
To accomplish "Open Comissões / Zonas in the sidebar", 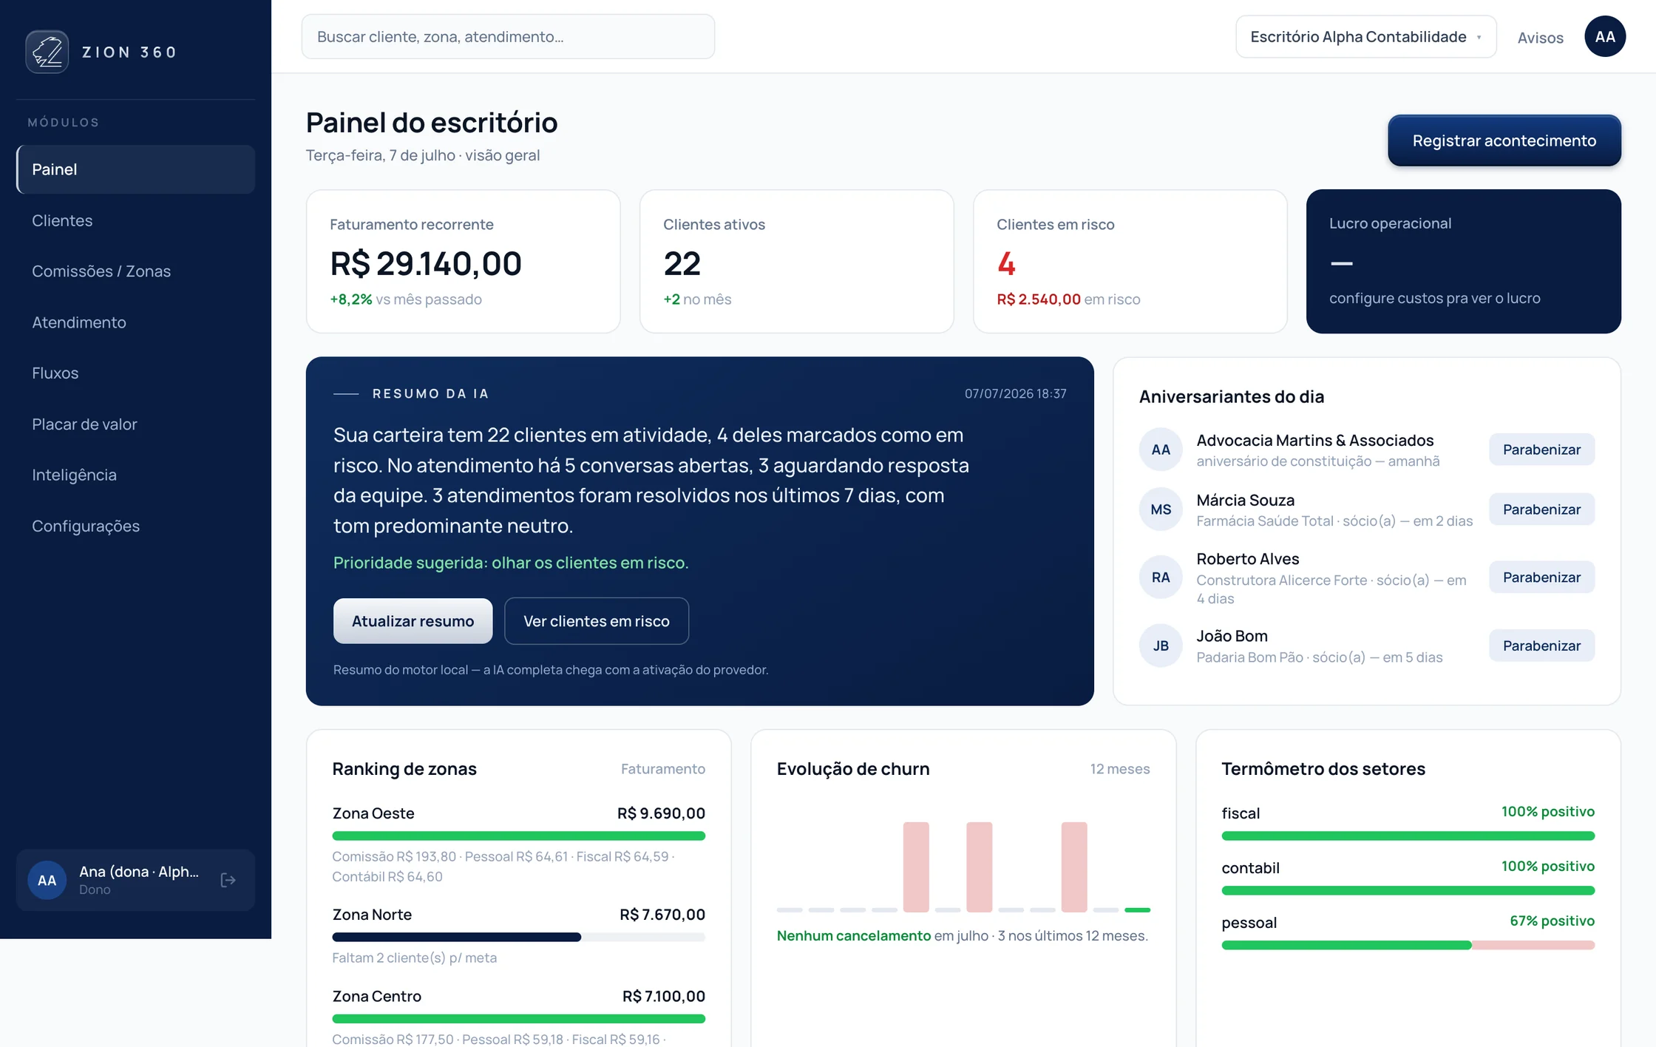I will point(136,271).
